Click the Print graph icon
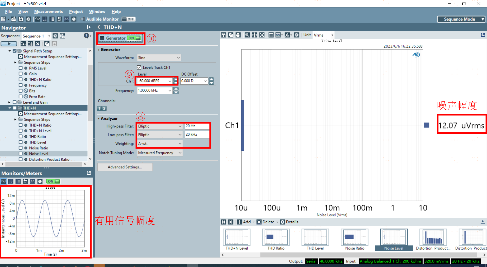Screen dimensions: 487x267 click(x=238, y=35)
